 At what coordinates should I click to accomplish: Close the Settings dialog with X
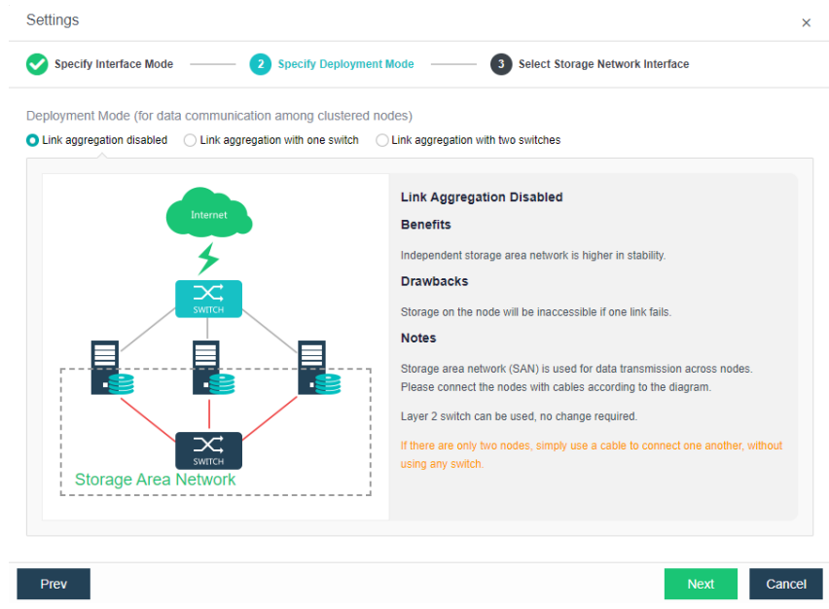coord(806,22)
